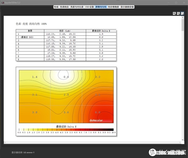Viewport: 188px width, 158px height.
Task: Click the horizontal scrollbar right arrow
Action: tap(179, 143)
